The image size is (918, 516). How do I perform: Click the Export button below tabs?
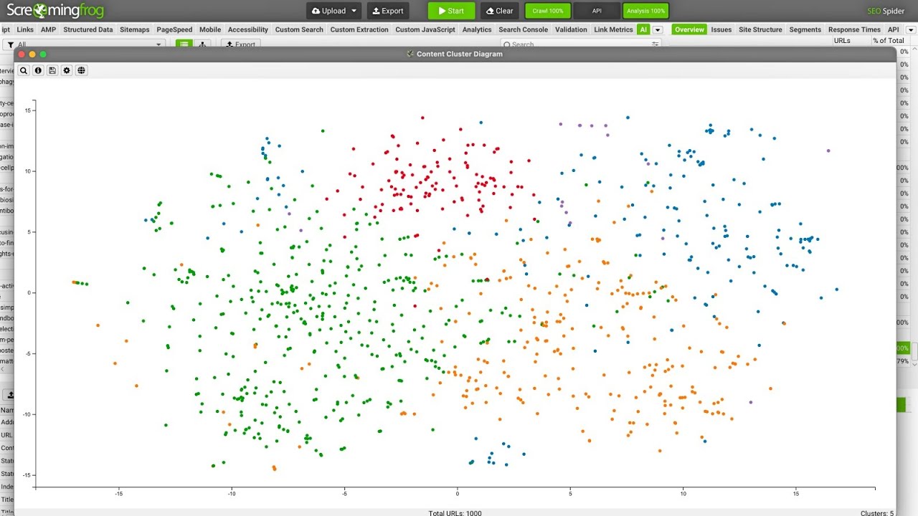[240, 44]
